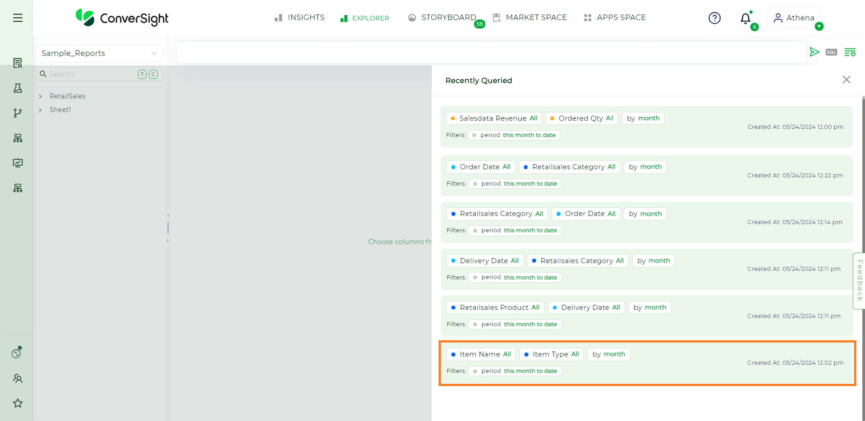Open the flask icon in left sidebar
The width and height of the screenshot is (865, 421).
(x=18, y=88)
